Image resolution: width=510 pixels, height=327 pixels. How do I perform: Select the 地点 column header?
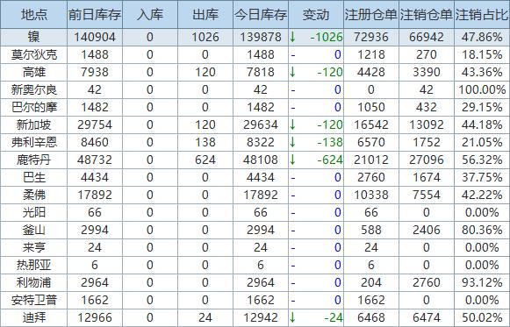coord(34,15)
